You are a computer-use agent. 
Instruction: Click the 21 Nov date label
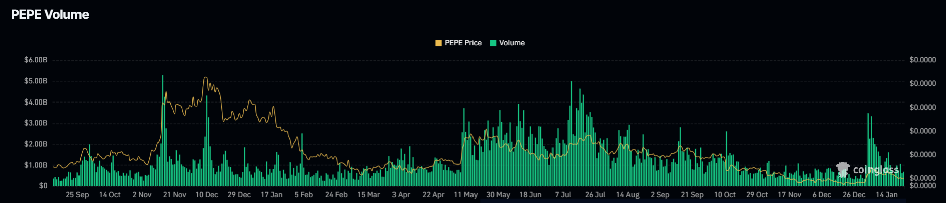tap(175, 195)
